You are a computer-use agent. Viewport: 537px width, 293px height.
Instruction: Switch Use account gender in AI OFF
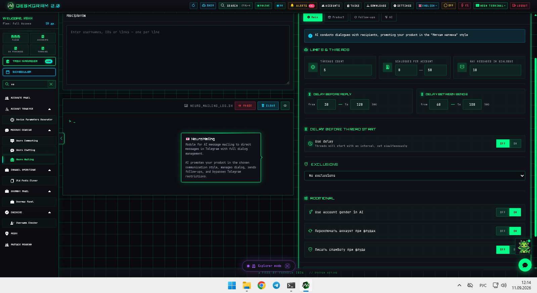pyautogui.click(x=503, y=212)
